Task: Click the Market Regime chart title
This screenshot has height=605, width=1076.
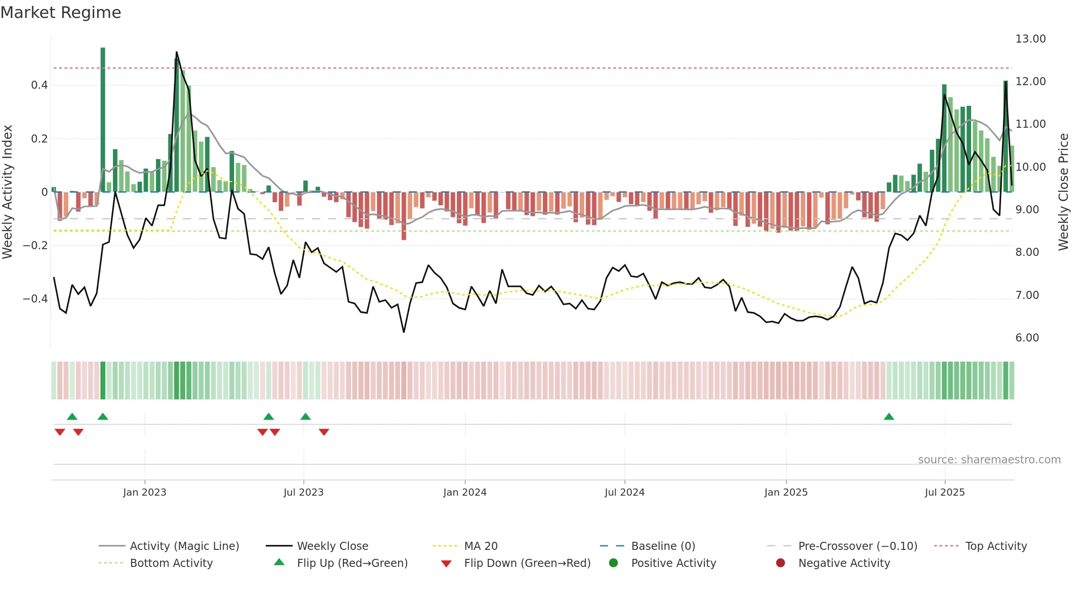Action: click(x=61, y=13)
